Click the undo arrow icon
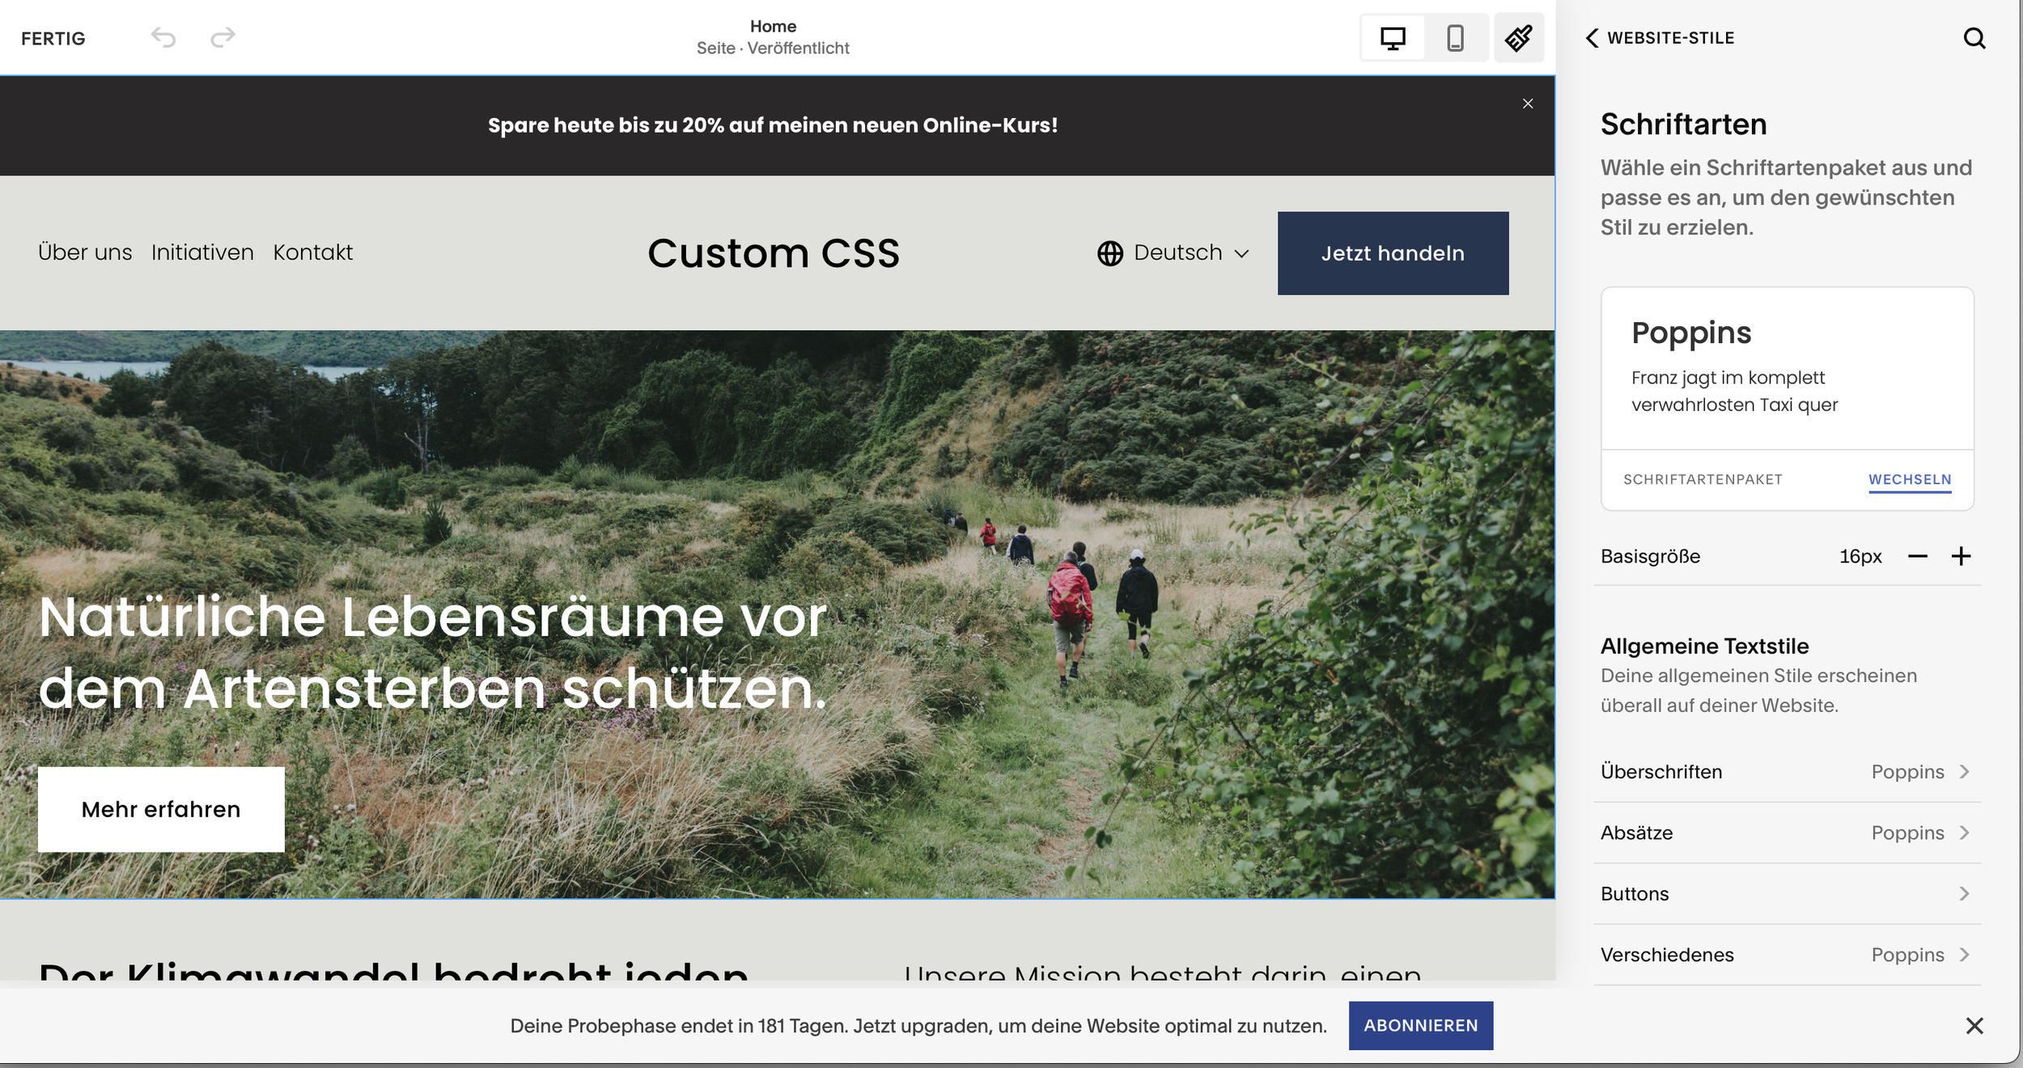This screenshot has height=1068, width=2023. (163, 37)
